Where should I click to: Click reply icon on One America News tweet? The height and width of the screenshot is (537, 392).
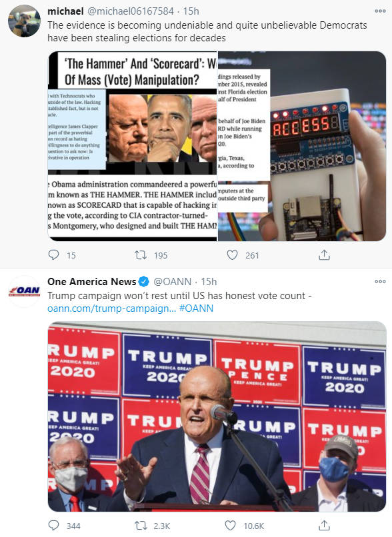click(x=53, y=526)
